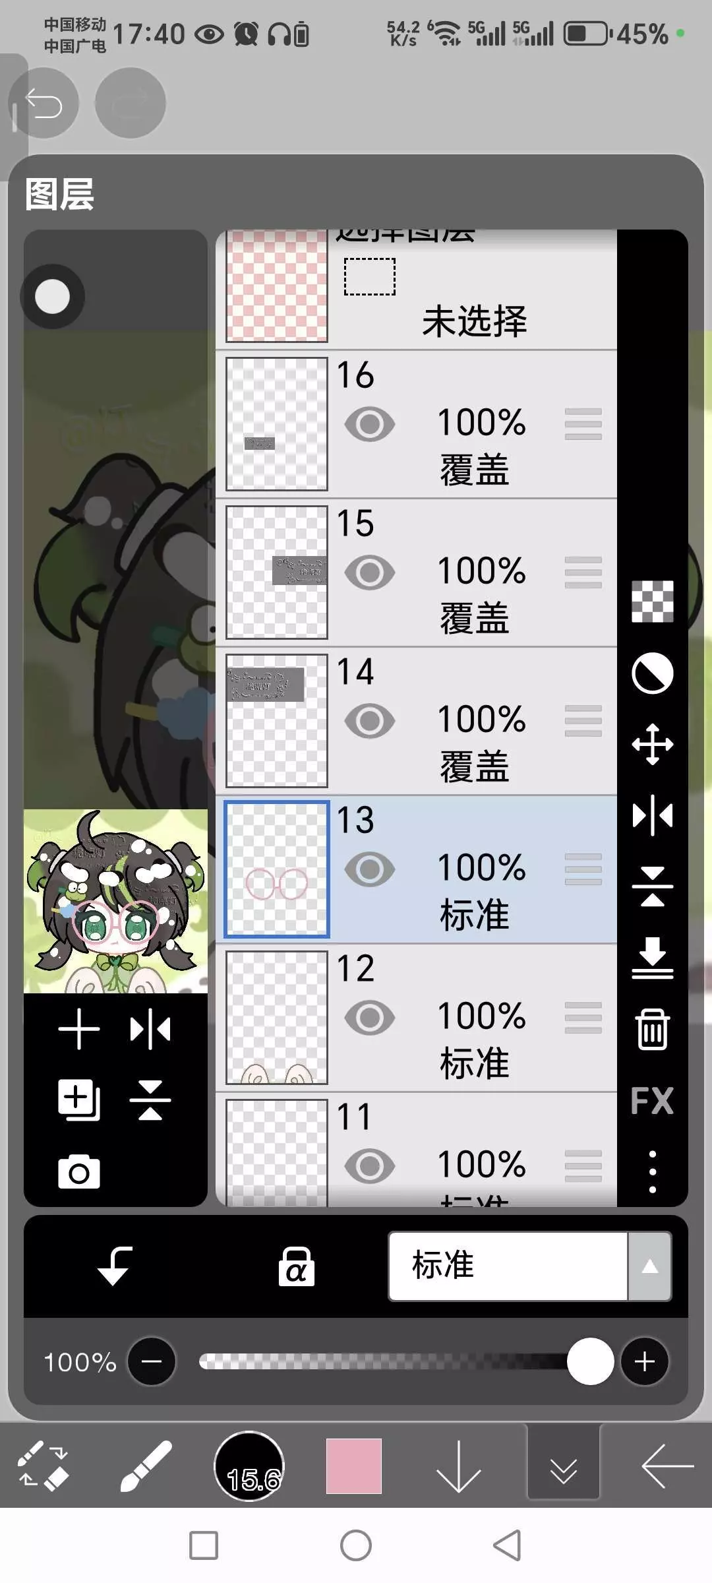Open the pink color swatch

[x=354, y=1467]
